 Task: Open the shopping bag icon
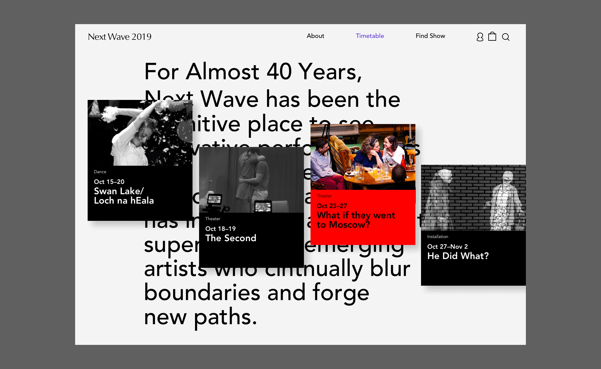pyautogui.click(x=492, y=36)
